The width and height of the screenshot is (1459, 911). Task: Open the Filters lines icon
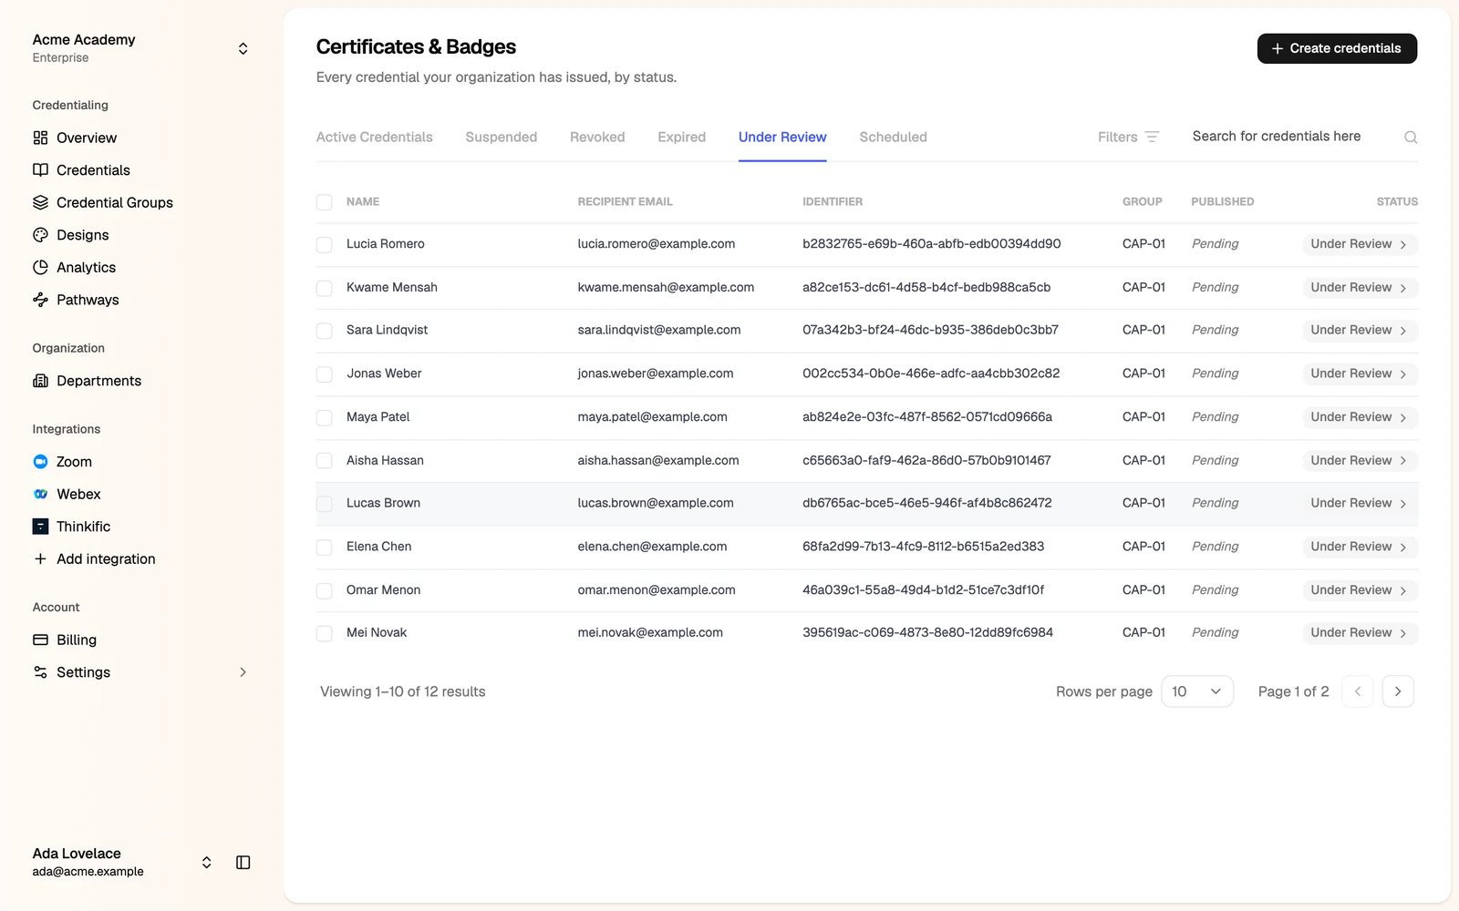[x=1152, y=137]
